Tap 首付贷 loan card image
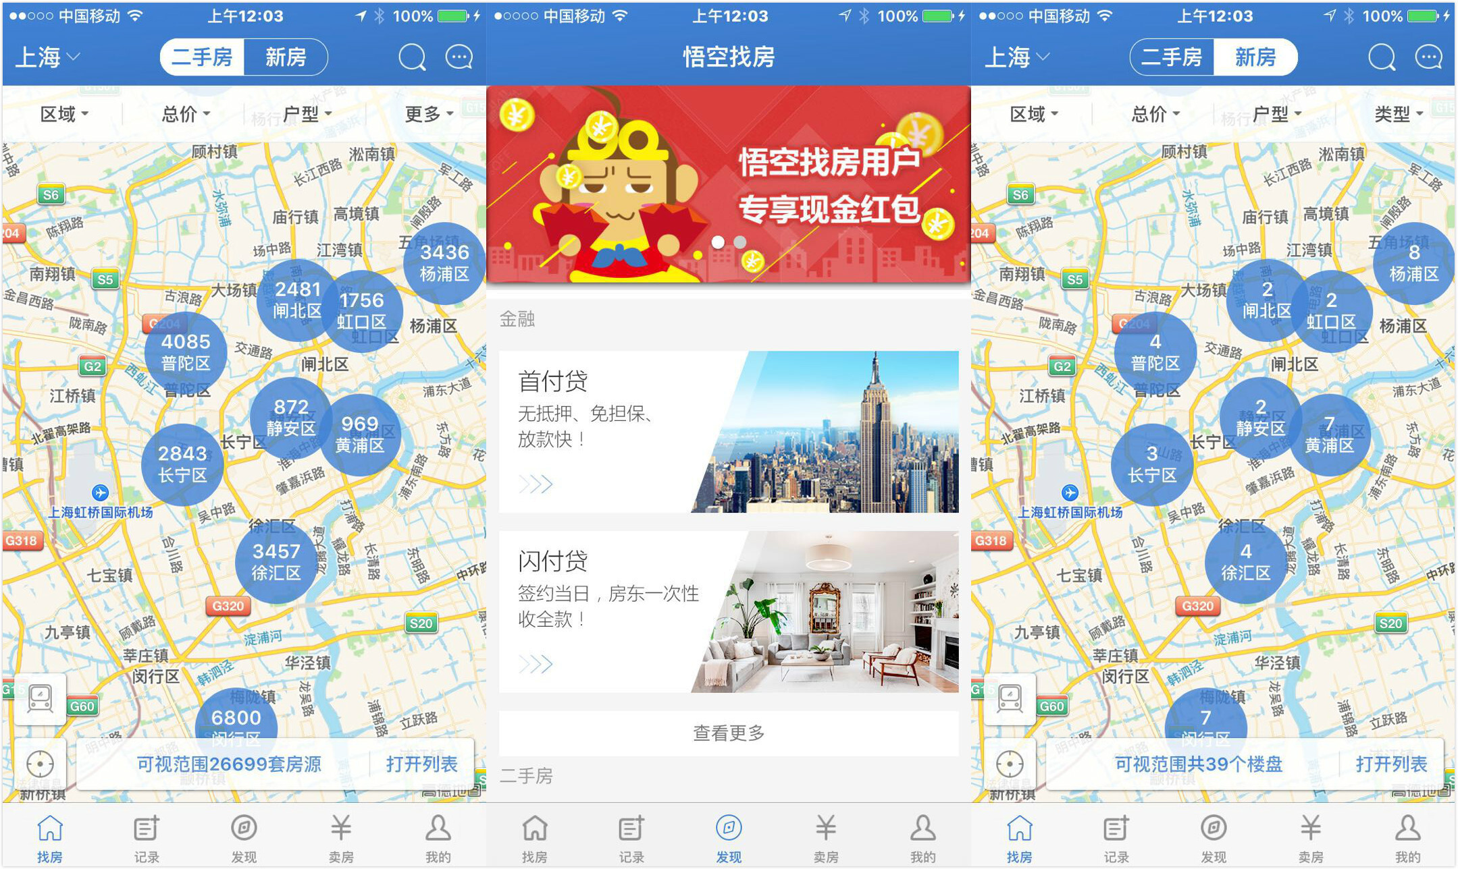Viewport: 1458px width, 869px height. pyautogui.click(x=849, y=429)
